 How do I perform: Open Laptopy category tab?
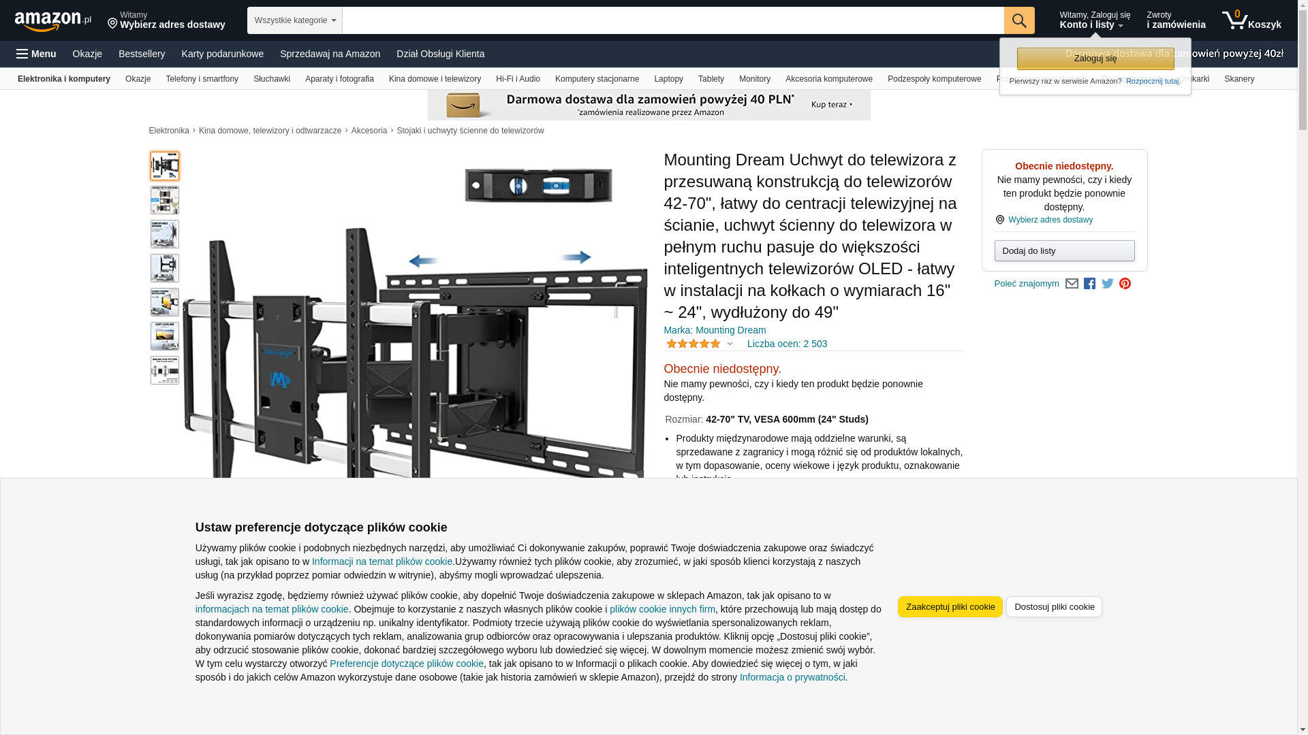click(x=668, y=79)
